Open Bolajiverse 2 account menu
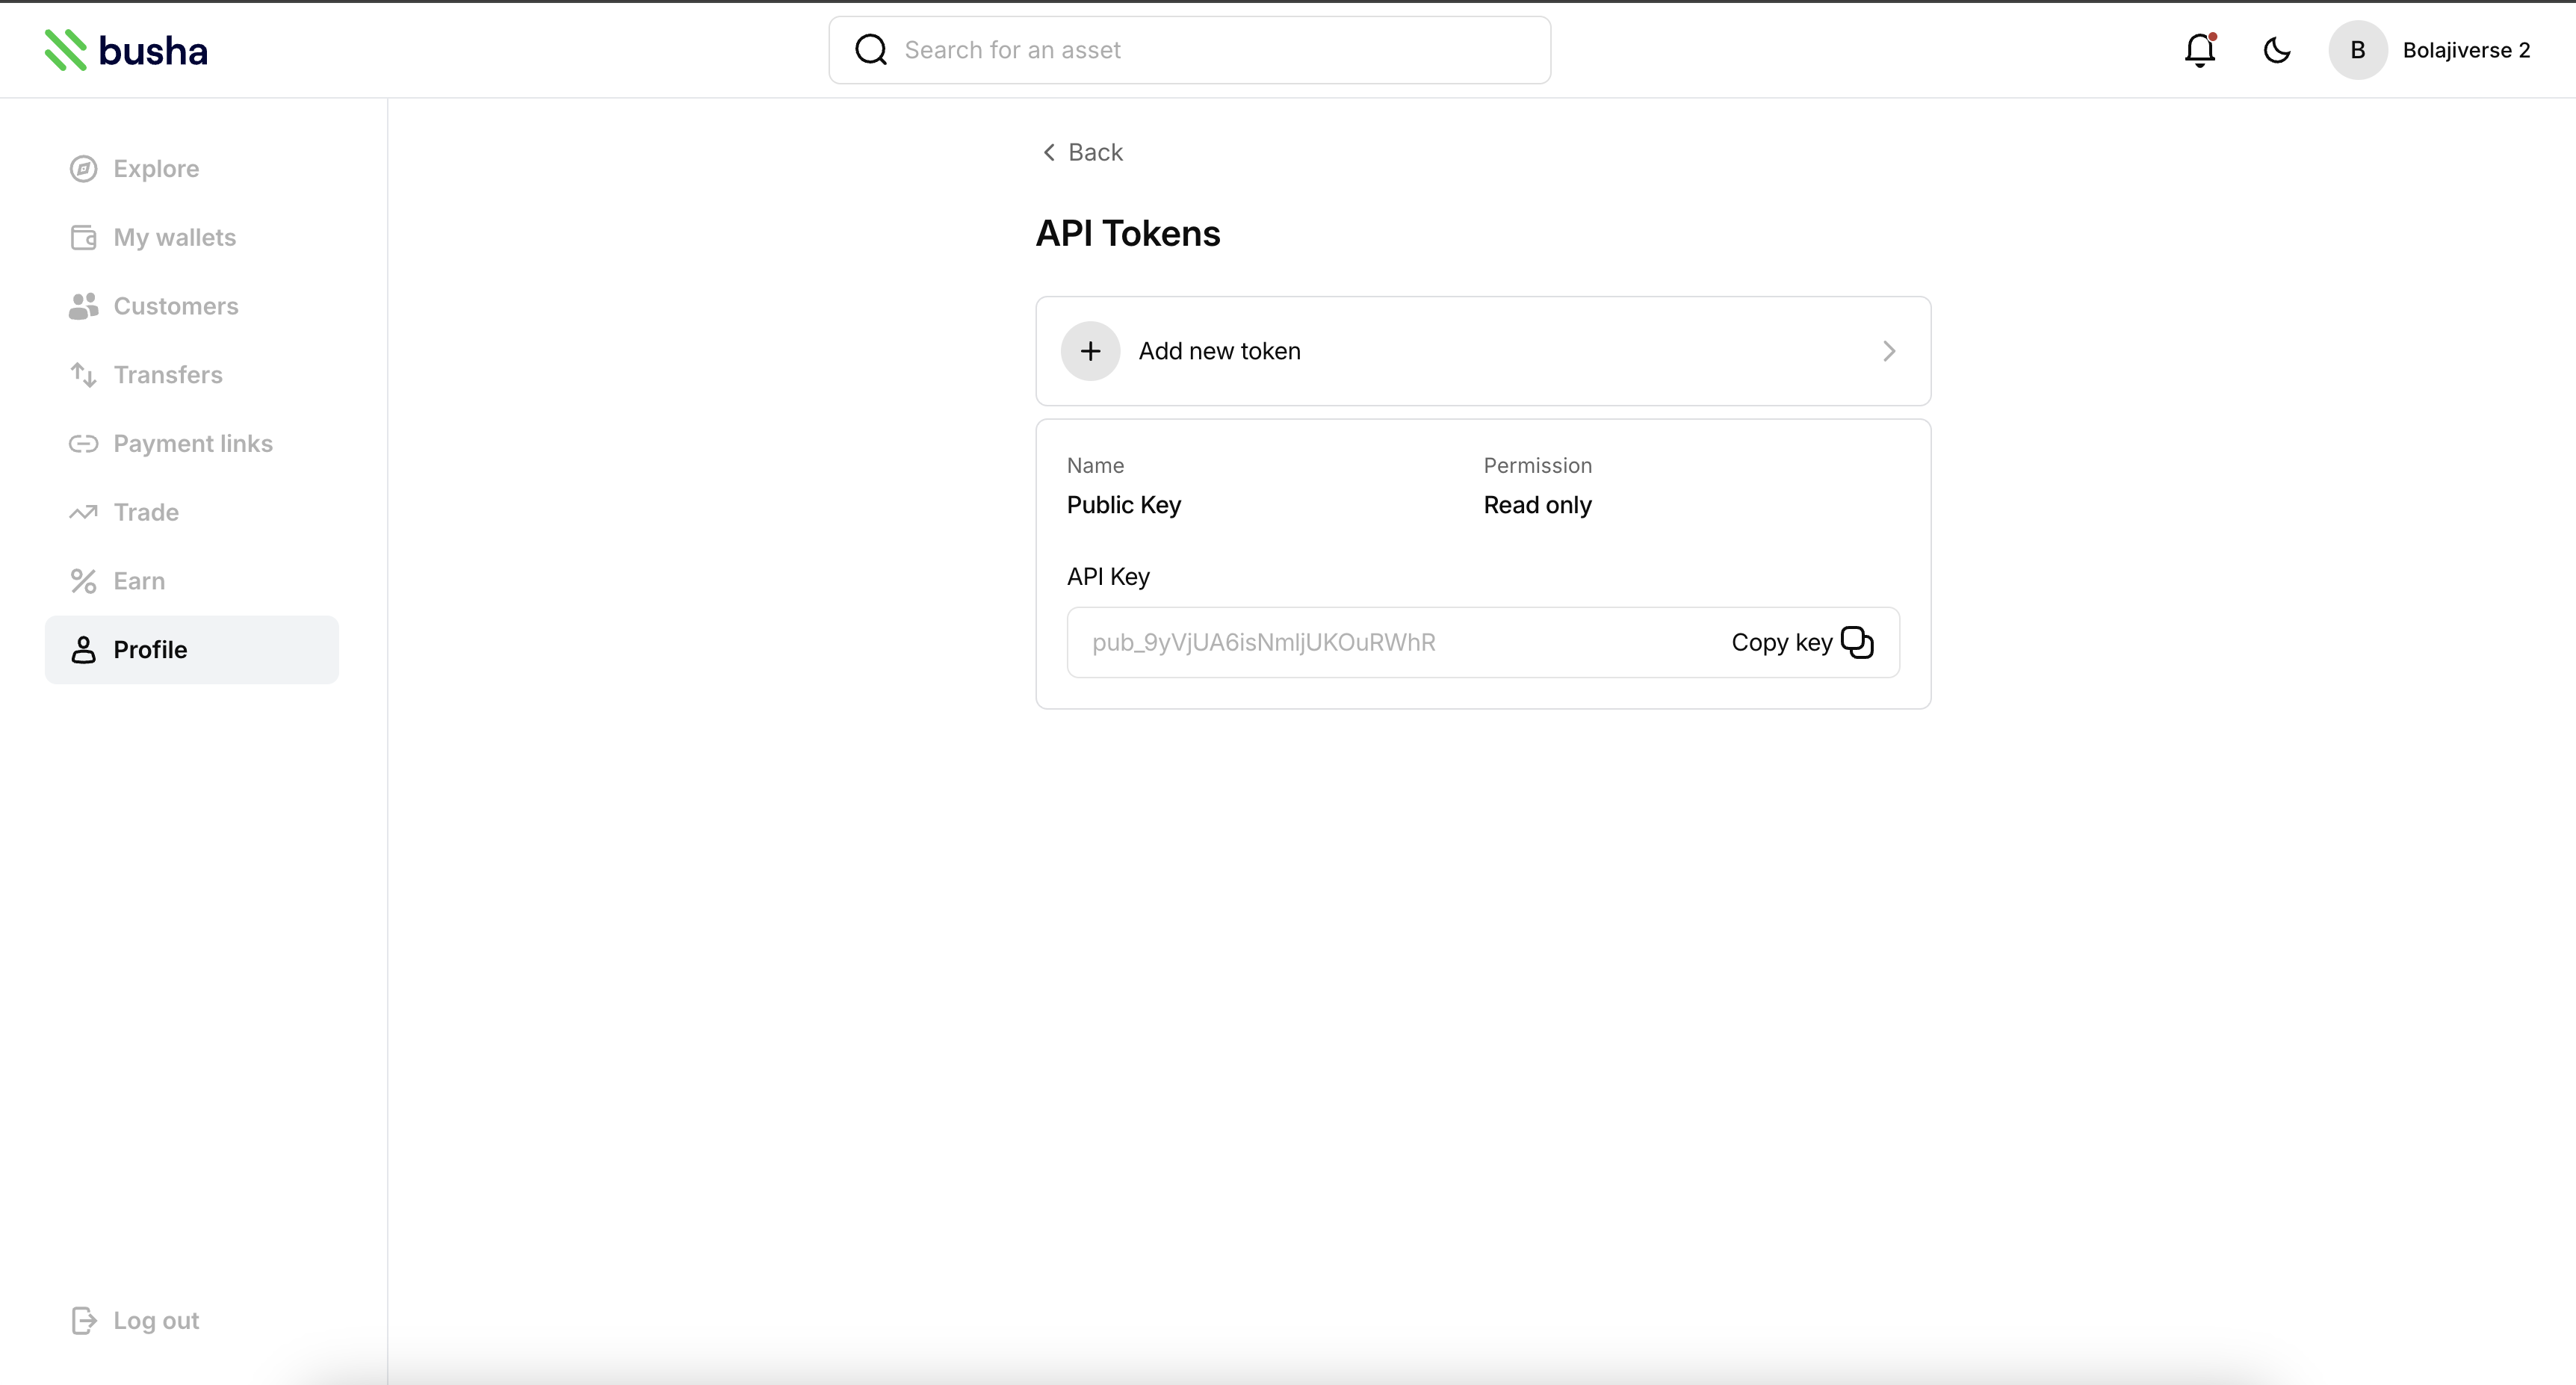The image size is (2576, 1385). click(x=2465, y=50)
